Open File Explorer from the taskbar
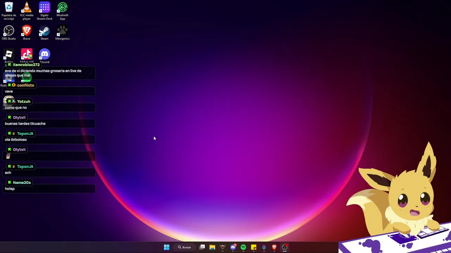The image size is (451, 253). (x=212, y=247)
